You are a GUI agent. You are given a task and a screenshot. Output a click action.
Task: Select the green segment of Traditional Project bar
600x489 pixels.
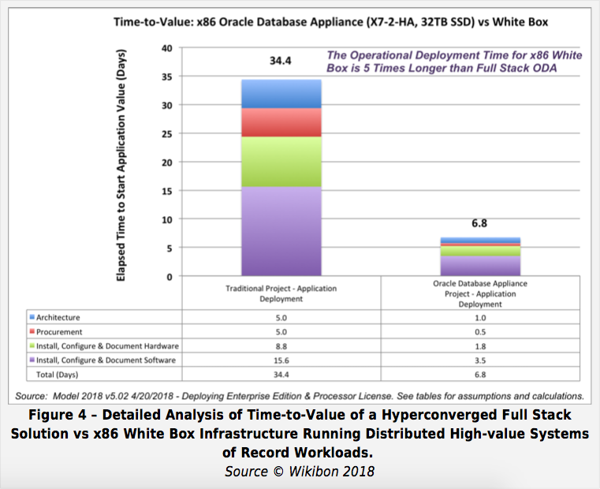pos(281,162)
